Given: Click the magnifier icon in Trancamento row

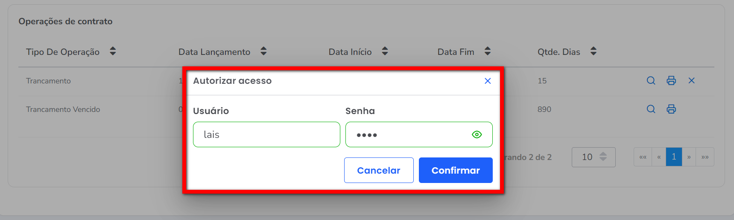Looking at the screenshot, I should tap(651, 80).
